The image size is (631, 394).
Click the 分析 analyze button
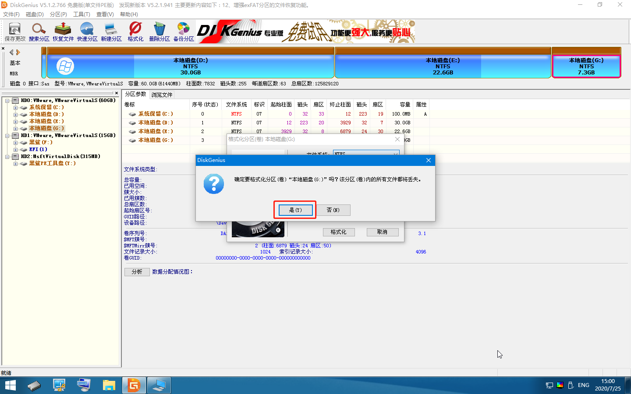coord(137,272)
